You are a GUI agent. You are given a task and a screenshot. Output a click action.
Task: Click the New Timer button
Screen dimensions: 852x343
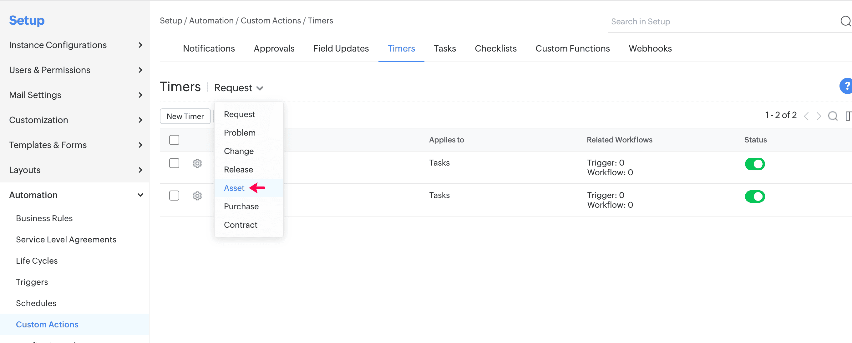pyautogui.click(x=185, y=116)
